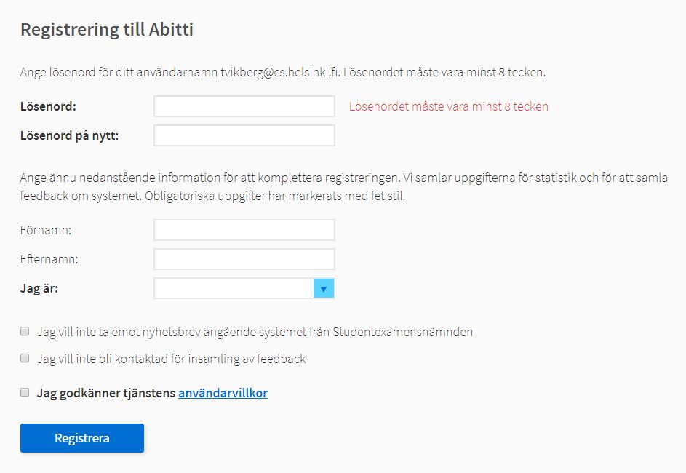686x473 pixels.
Task: Click the Lösenord password input field
Action: tap(244, 106)
